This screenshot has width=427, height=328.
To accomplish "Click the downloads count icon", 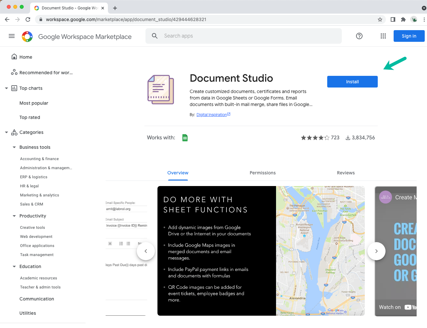I will 348,138.
